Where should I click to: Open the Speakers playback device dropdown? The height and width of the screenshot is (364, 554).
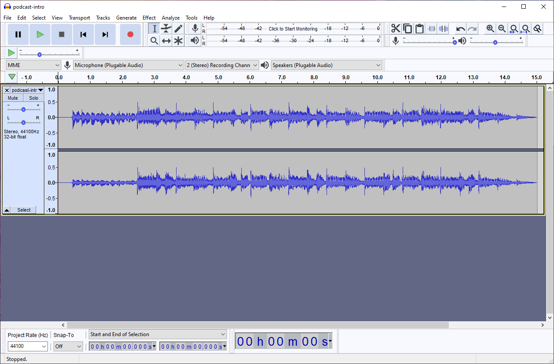[x=327, y=65]
